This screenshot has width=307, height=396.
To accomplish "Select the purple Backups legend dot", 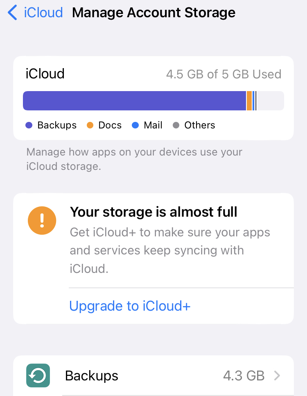I will coord(29,125).
